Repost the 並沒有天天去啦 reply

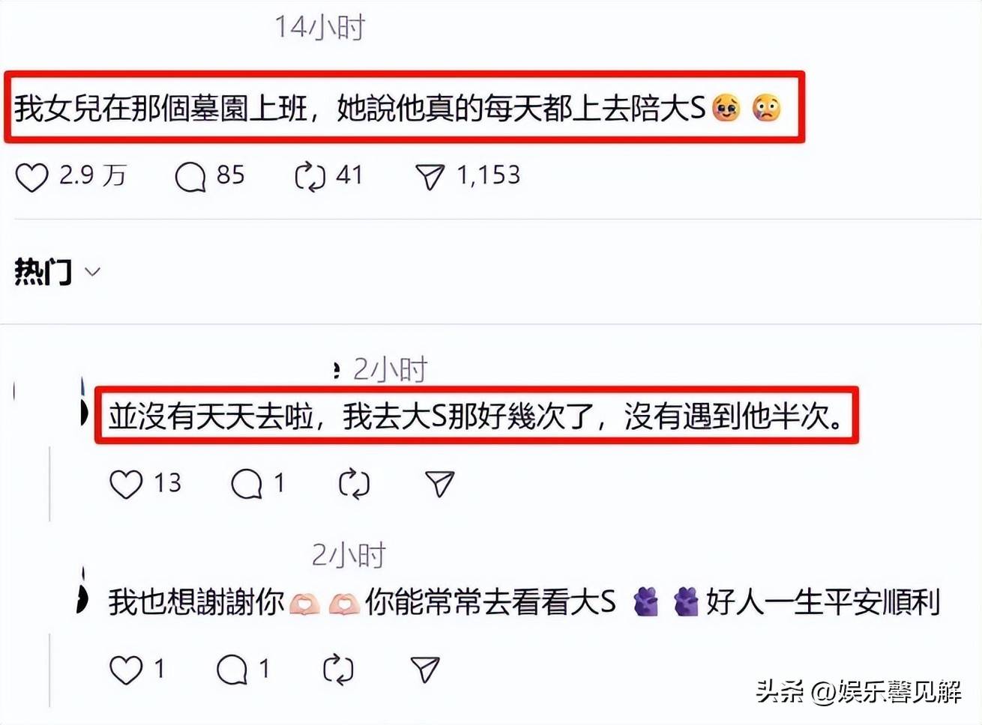point(354,484)
